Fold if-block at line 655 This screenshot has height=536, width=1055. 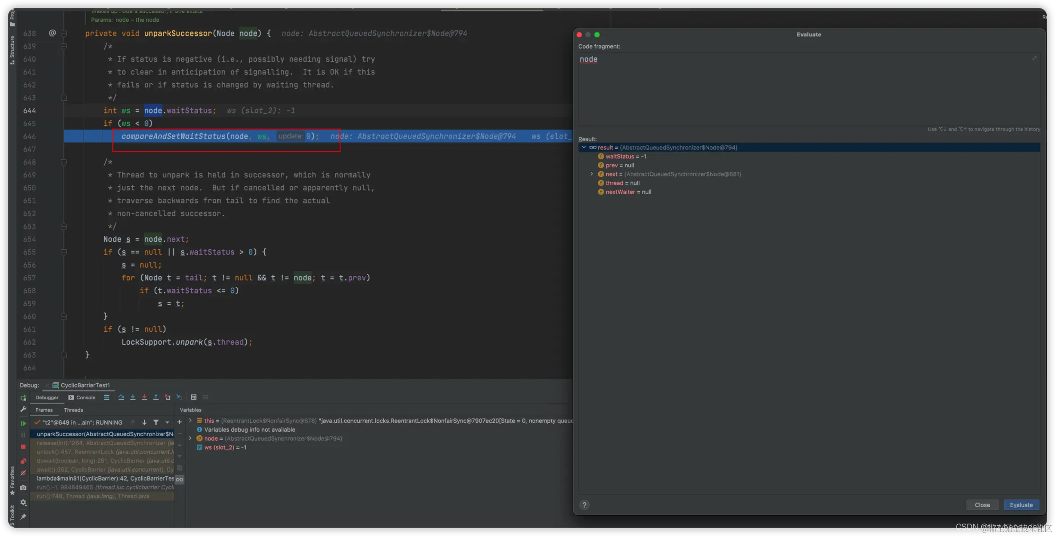click(64, 252)
